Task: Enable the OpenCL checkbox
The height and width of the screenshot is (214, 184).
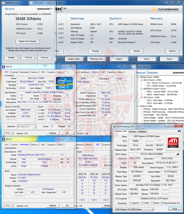Action: (130, 203)
